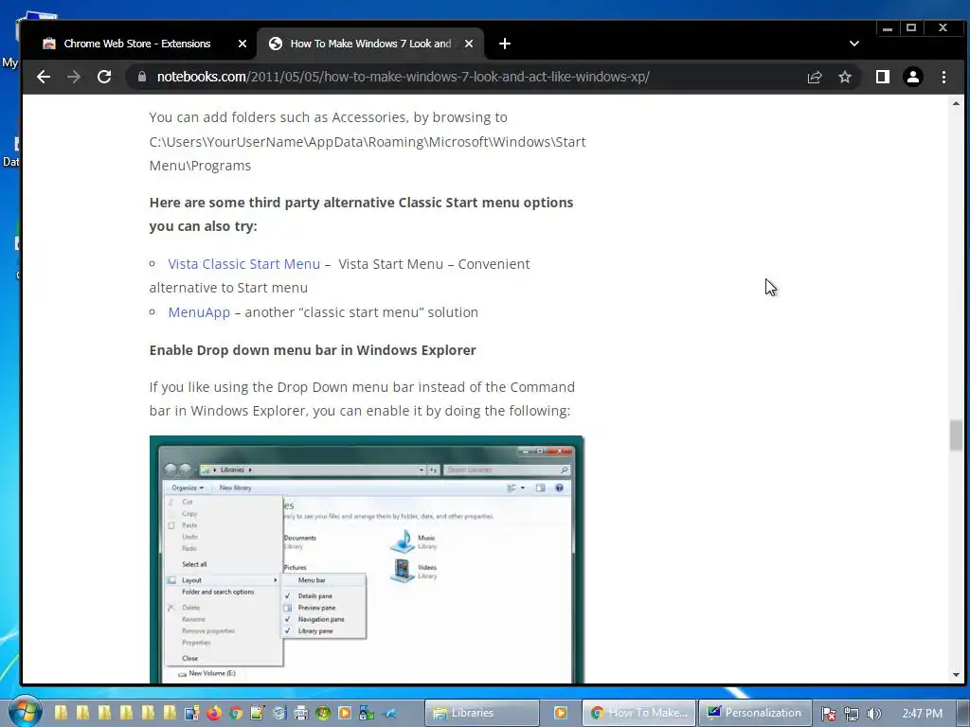Open the network tray icon
The image size is (970, 727).
pos(852,714)
